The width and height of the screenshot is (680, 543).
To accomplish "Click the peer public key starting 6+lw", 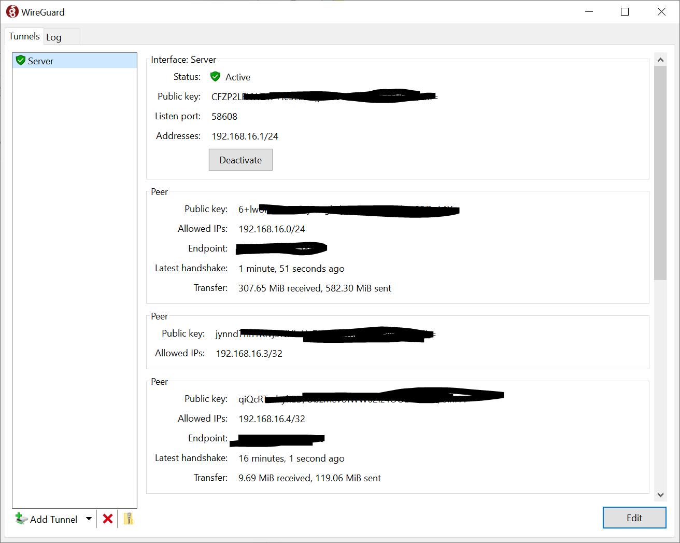I will pos(349,210).
